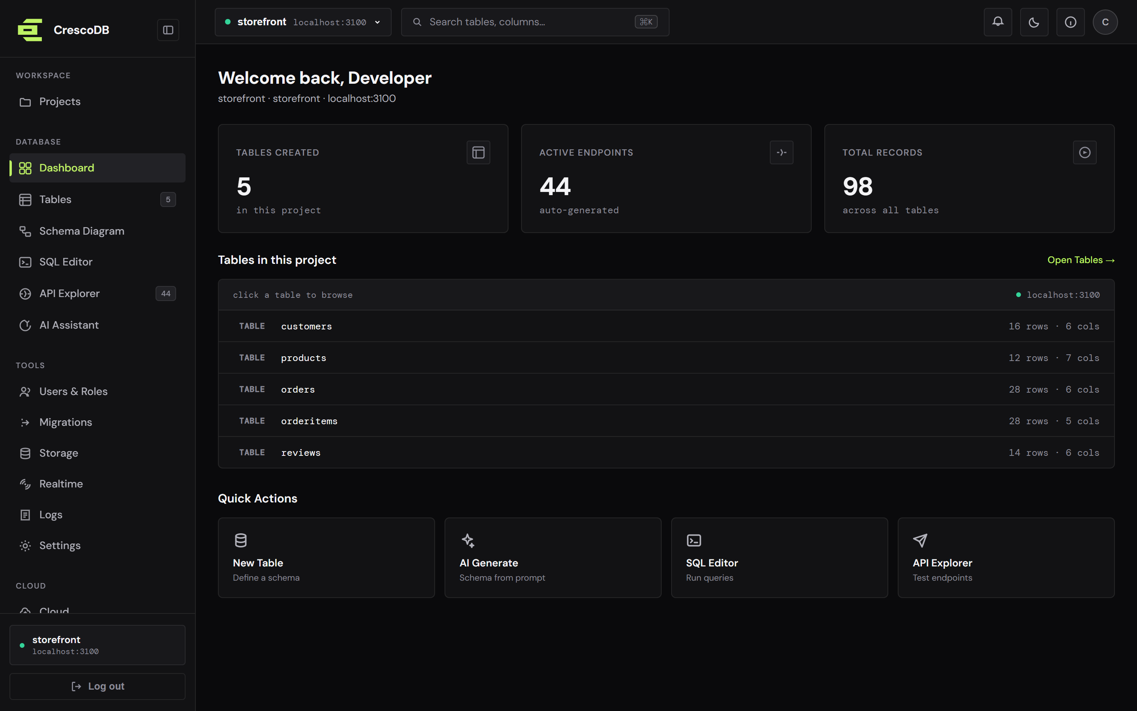Go to Tables in the sidebar
Viewport: 1137px width, 711px height.
click(97, 199)
